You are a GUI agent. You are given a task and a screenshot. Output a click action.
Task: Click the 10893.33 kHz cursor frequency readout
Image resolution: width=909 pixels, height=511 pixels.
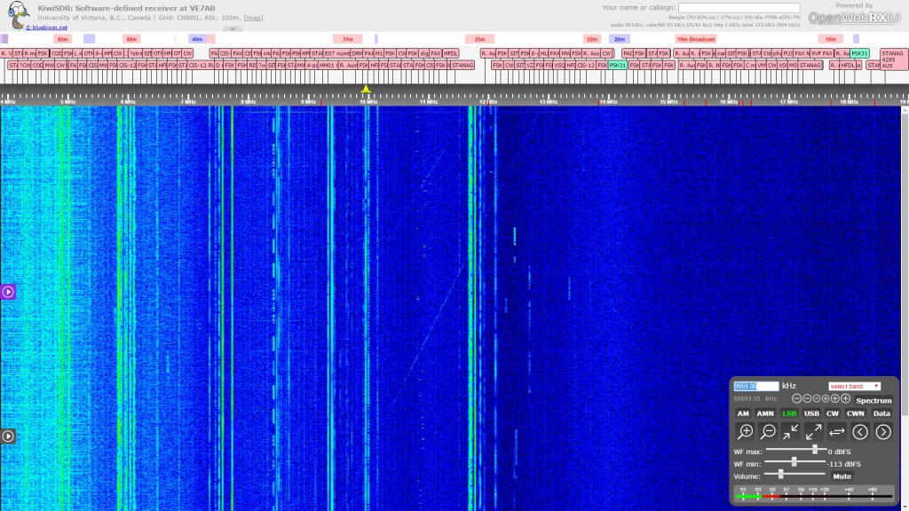click(755, 398)
